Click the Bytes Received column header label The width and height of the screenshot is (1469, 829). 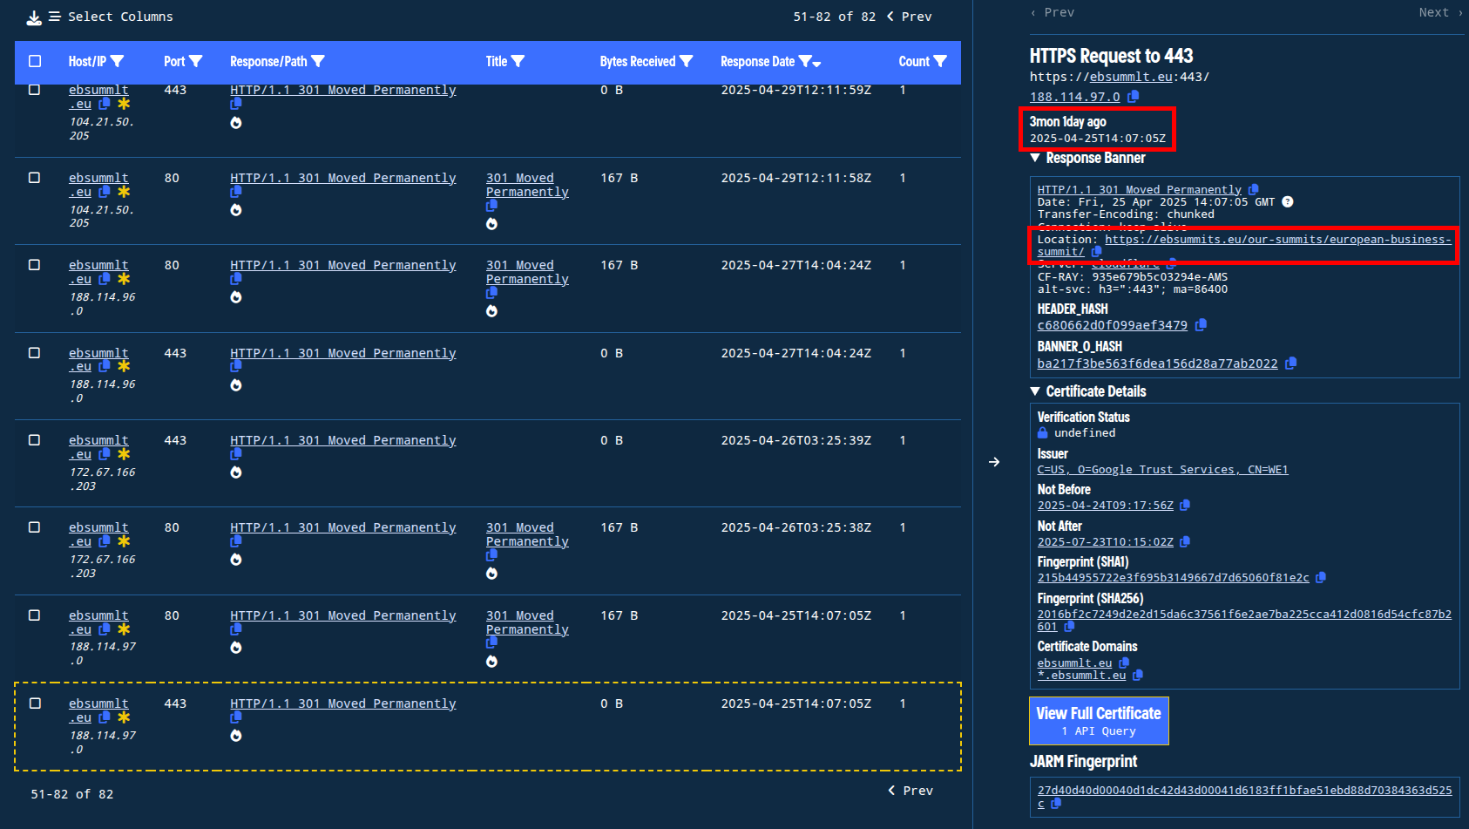637,61
